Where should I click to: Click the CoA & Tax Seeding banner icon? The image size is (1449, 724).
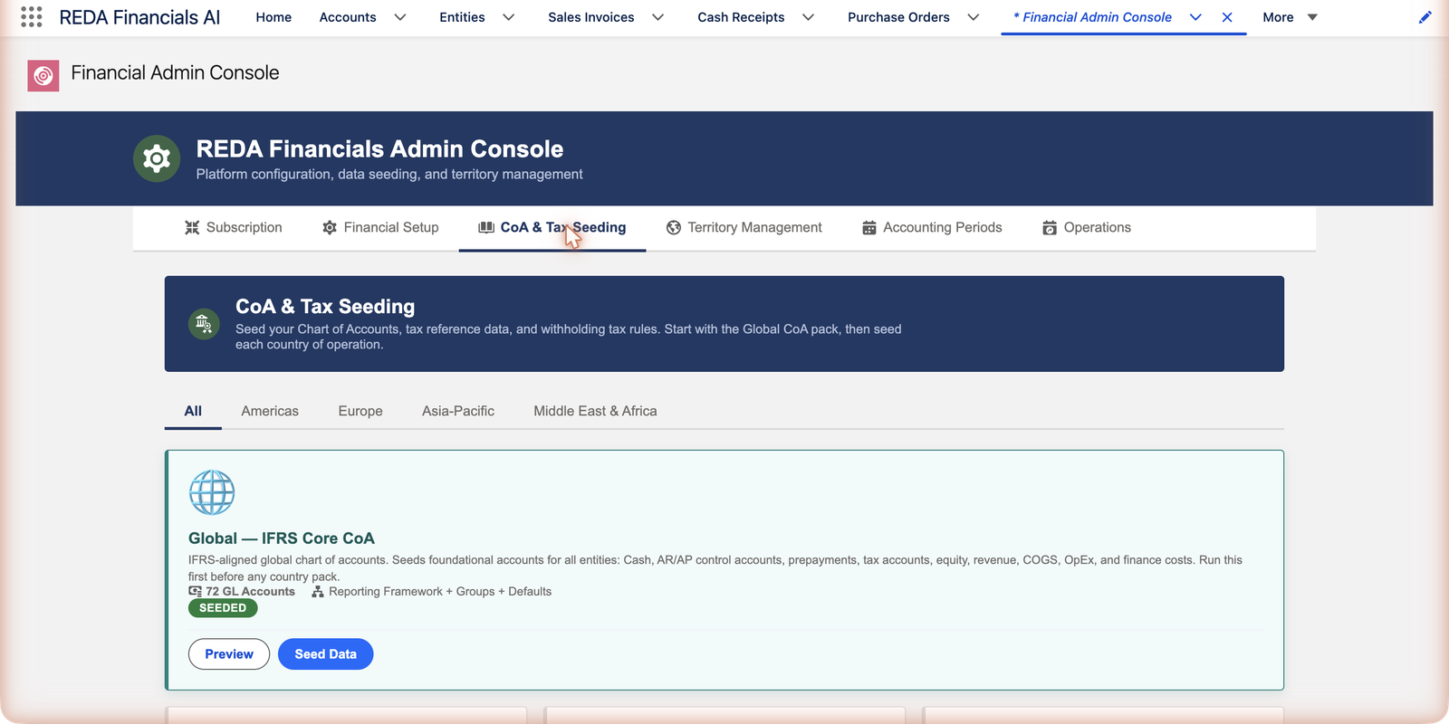tap(204, 323)
